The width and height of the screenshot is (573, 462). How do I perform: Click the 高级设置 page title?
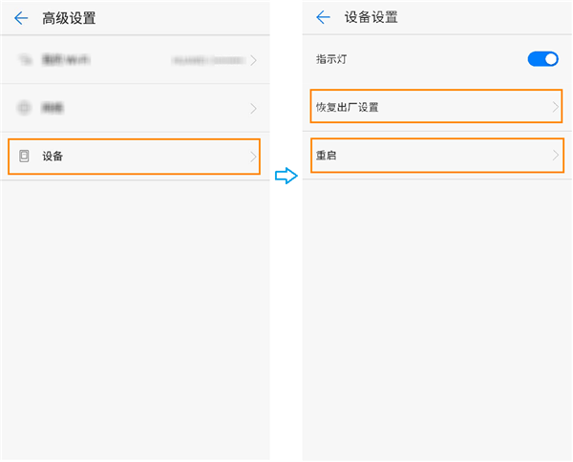tap(69, 18)
